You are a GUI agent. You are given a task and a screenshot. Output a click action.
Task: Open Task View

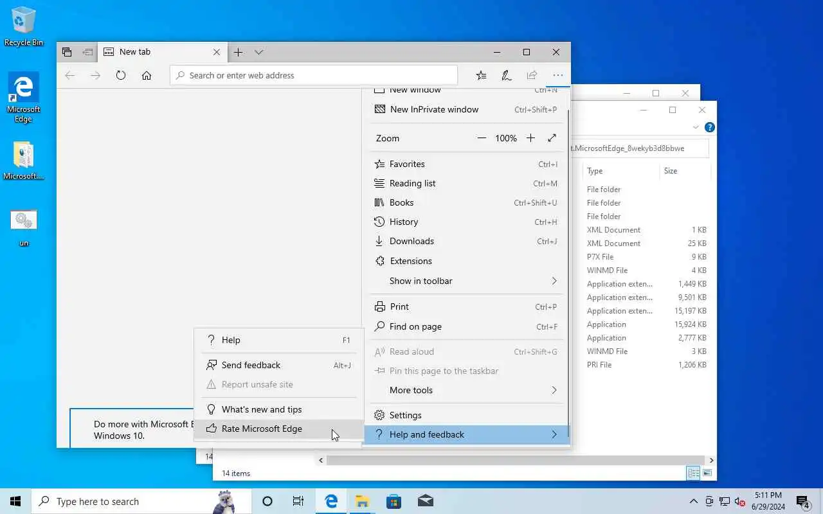tap(298, 501)
